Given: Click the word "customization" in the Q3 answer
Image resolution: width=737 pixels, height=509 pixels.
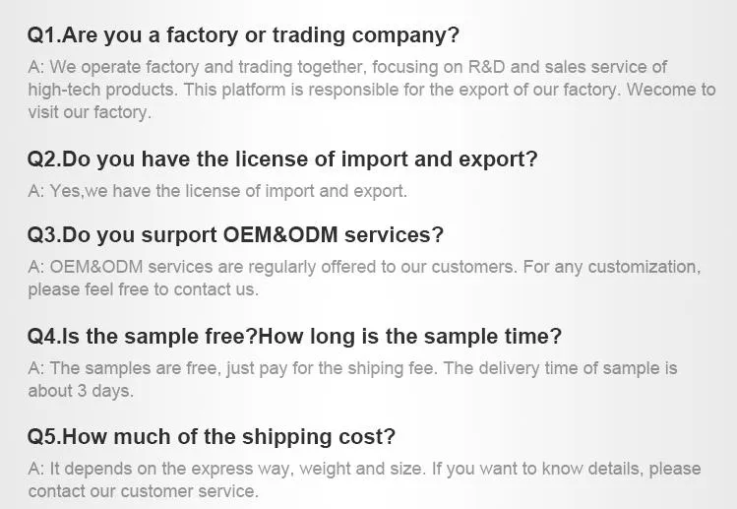Looking at the screenshot, I should coord(647,267).
